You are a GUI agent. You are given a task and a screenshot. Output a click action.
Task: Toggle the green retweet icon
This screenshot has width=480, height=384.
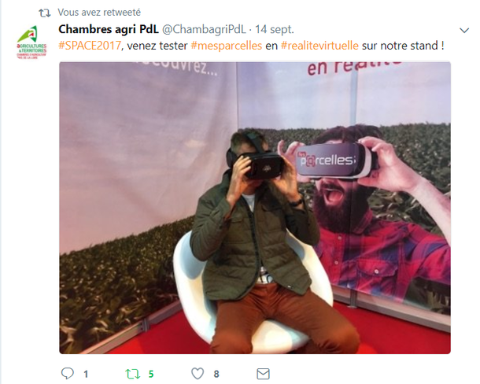pos(132,374)
